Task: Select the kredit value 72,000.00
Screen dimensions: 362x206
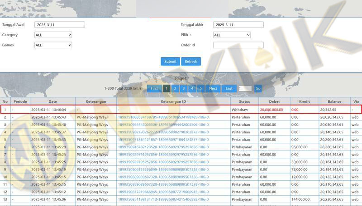Action: pyautogui.click(x=299, y=169)
